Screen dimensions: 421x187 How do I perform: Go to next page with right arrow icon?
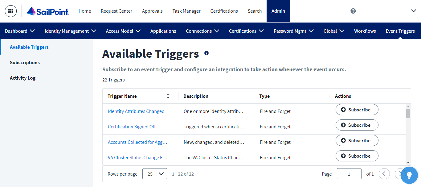pyautogui.click(x=401, y=174)
